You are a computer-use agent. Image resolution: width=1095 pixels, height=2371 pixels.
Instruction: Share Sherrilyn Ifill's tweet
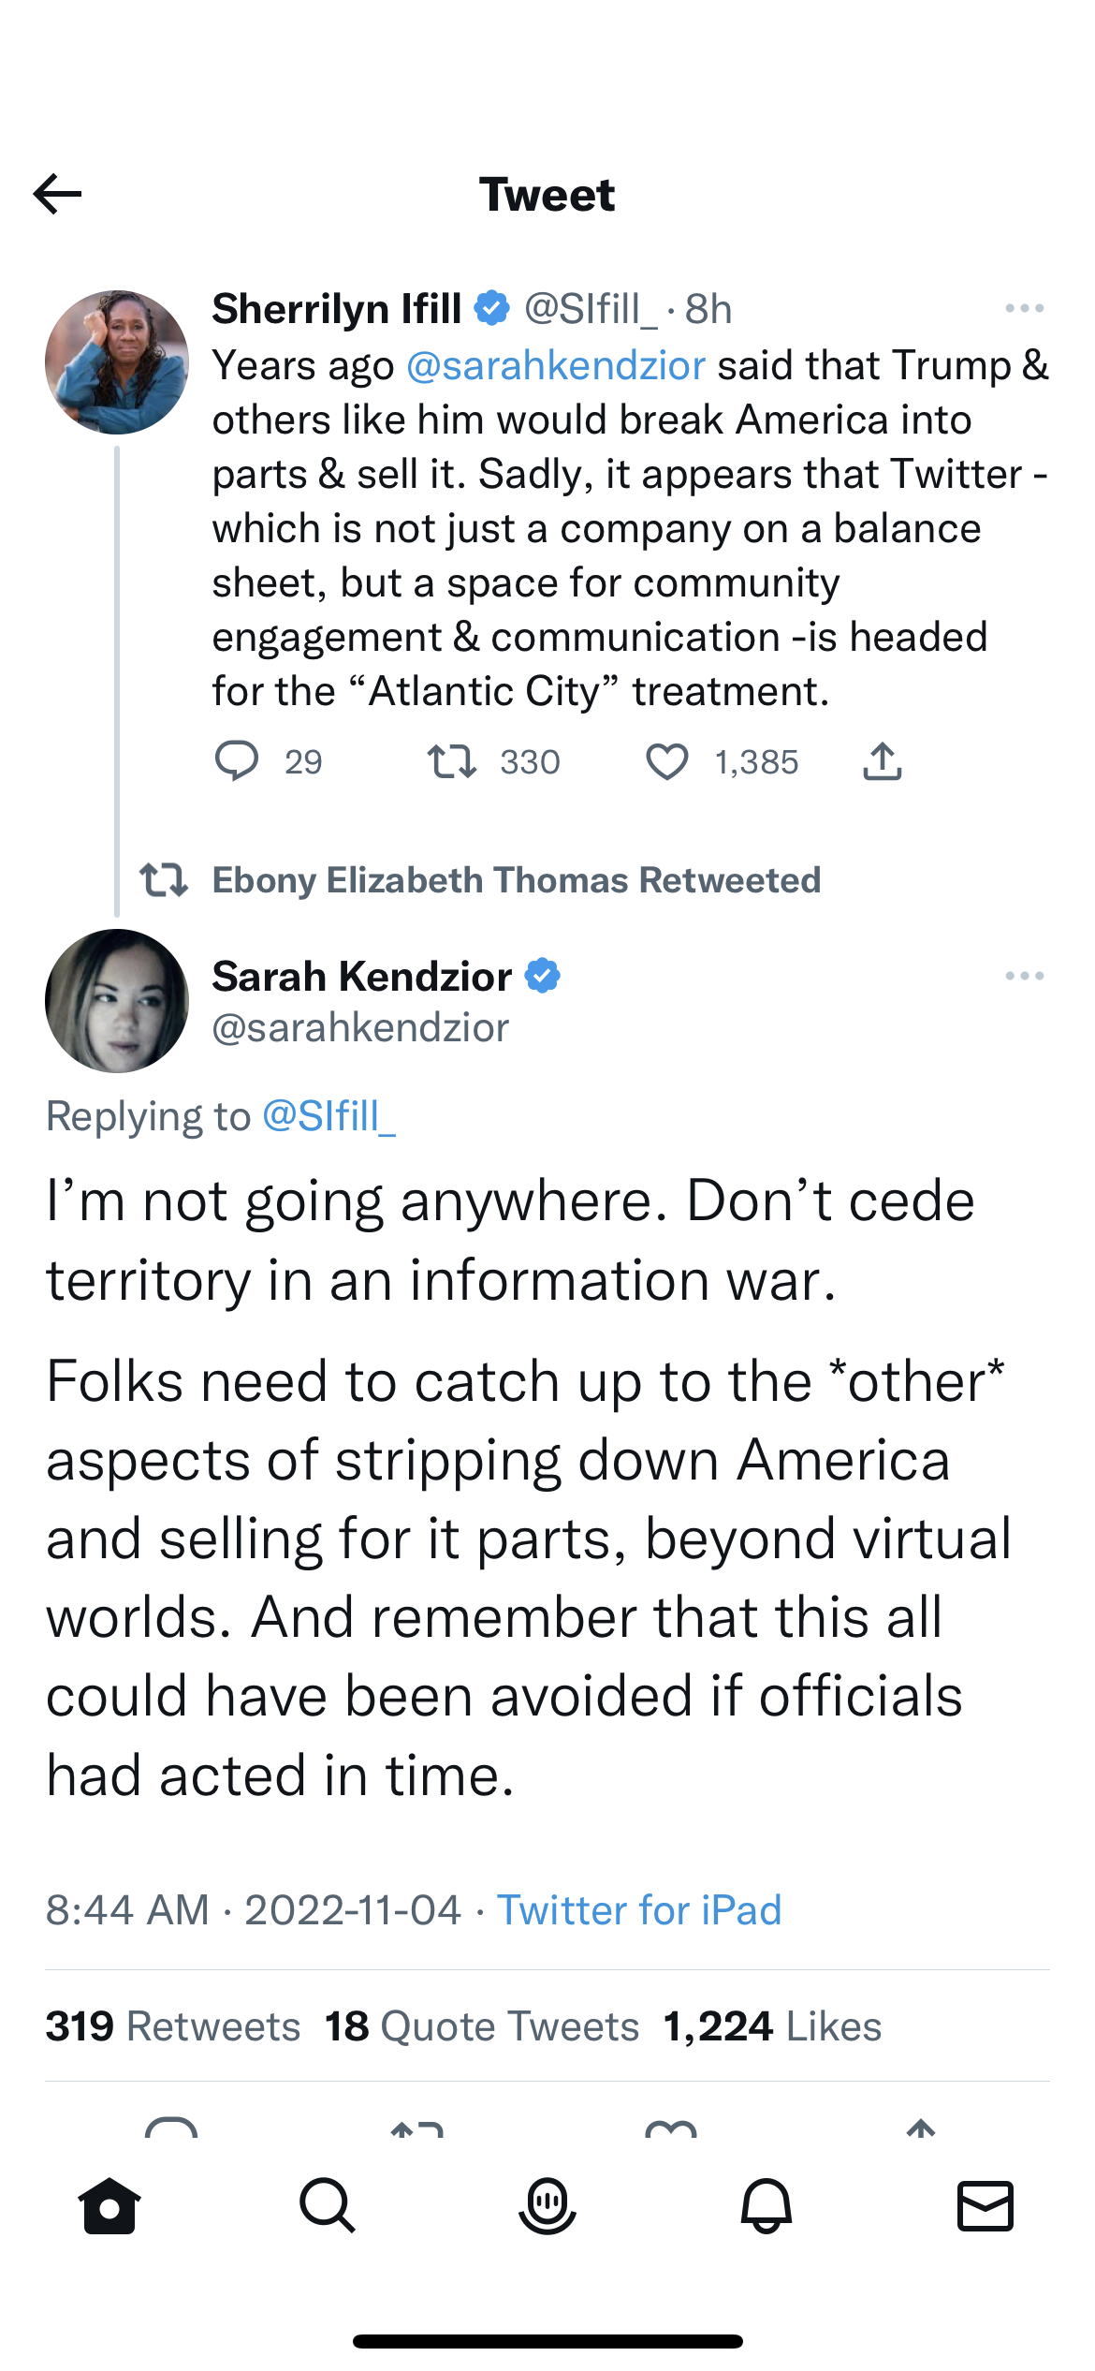pyautogui.click(x=882, y=761)
